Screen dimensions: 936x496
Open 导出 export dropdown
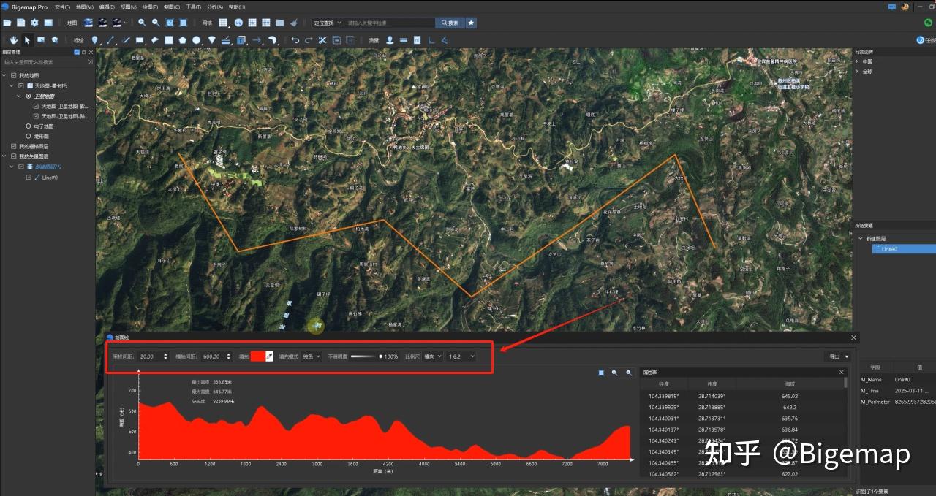point(837,356)
